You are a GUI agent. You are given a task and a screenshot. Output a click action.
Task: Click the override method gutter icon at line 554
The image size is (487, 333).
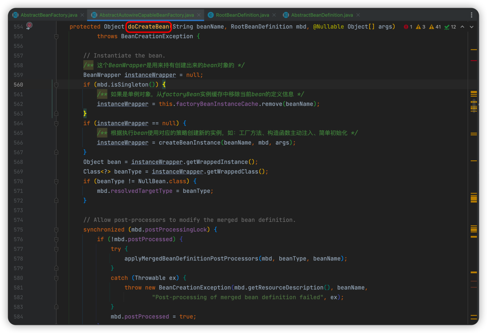[x=29, y=26]
